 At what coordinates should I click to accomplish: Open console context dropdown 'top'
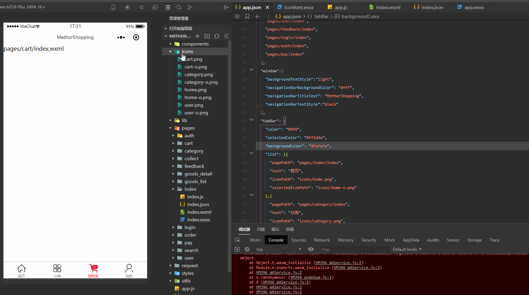[279, 249]
